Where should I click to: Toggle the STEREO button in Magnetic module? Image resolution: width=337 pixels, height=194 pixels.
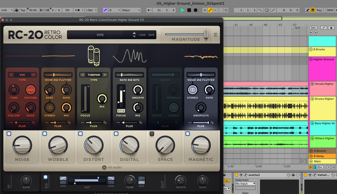(x=192, y=90)
